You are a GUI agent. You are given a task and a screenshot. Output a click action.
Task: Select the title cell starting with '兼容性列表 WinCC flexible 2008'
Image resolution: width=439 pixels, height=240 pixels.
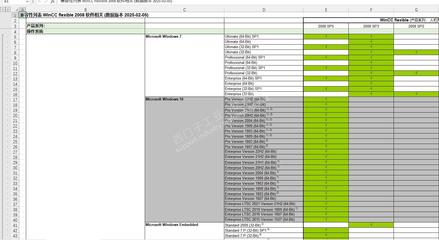pyautogui.click(x=84, y=15)
